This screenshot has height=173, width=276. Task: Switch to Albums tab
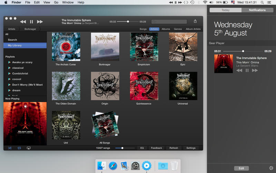tap(166, 29)
